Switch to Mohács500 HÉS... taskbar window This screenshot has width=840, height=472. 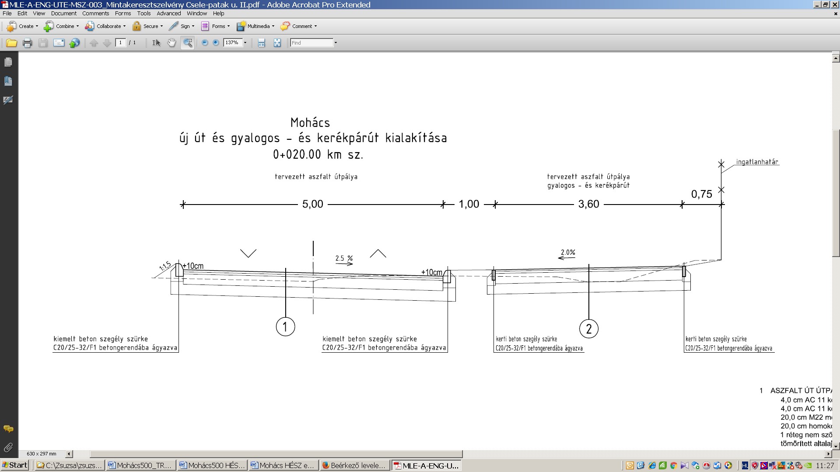coord(212,465)
